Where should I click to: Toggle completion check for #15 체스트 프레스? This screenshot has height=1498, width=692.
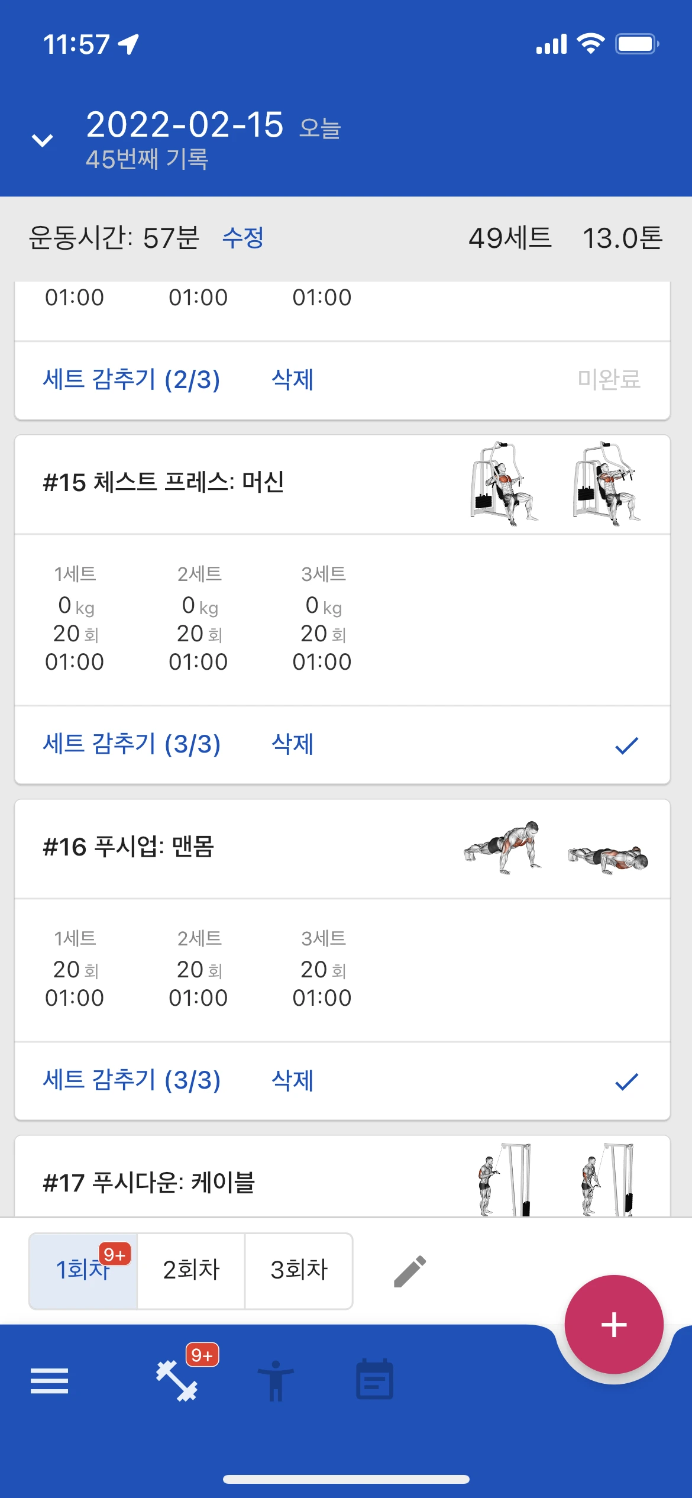[626, 745]
